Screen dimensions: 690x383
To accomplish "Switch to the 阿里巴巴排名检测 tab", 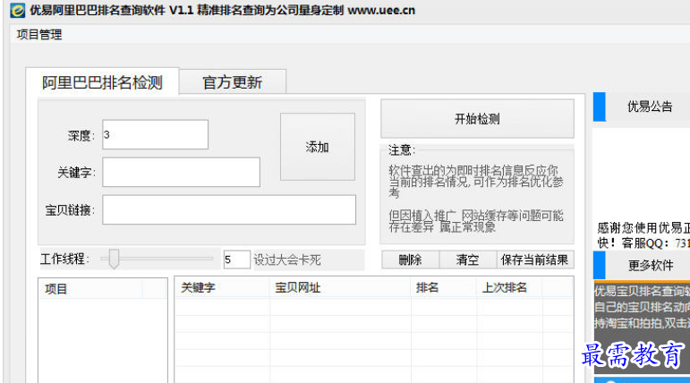I will tap(102, 82).
